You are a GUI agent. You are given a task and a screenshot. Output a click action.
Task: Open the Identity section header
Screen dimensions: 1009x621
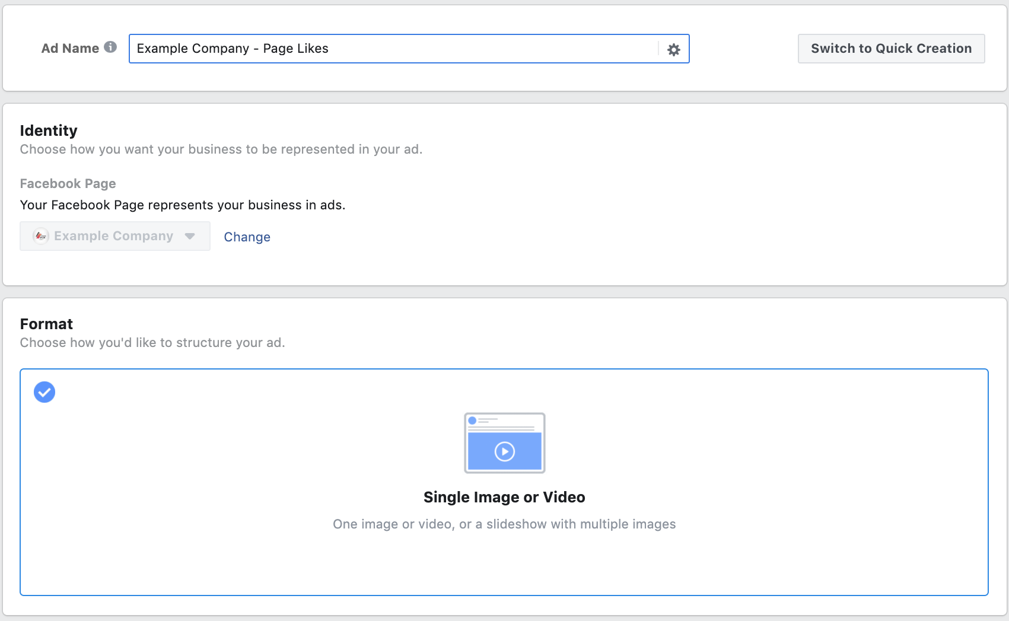click(x=48, y=130)
